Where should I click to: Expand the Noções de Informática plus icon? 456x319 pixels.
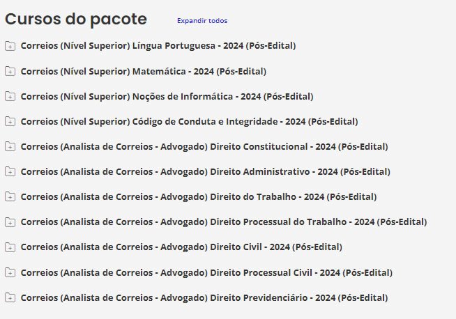(10, 96)
